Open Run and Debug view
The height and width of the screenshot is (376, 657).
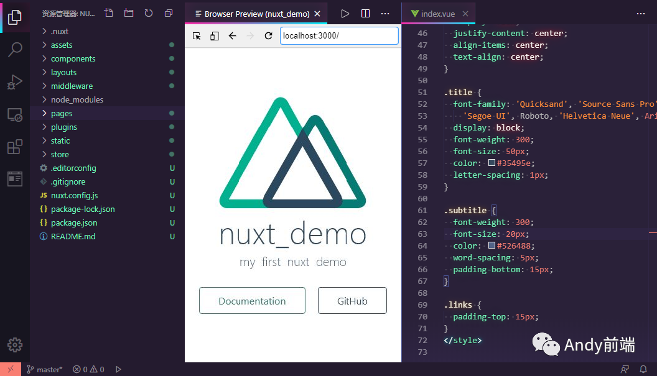point(15,82)
